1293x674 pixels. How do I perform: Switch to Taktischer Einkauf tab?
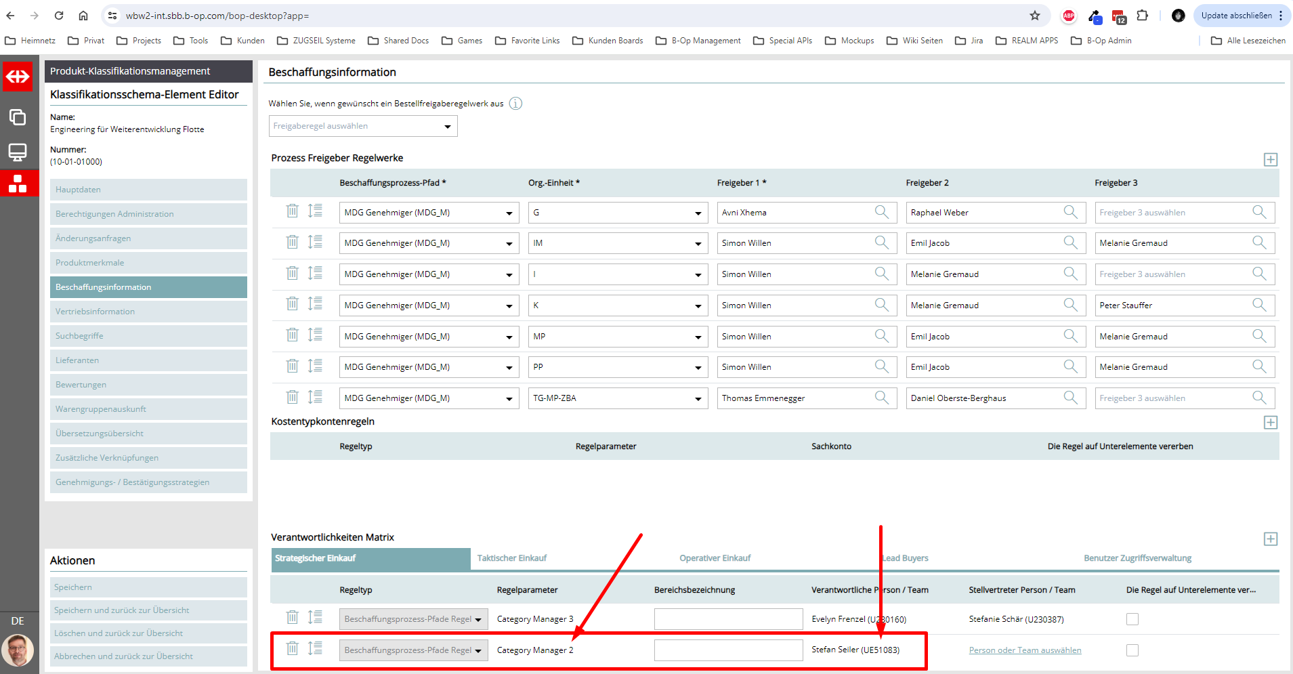pyautogui.click(x=511, y=558)
